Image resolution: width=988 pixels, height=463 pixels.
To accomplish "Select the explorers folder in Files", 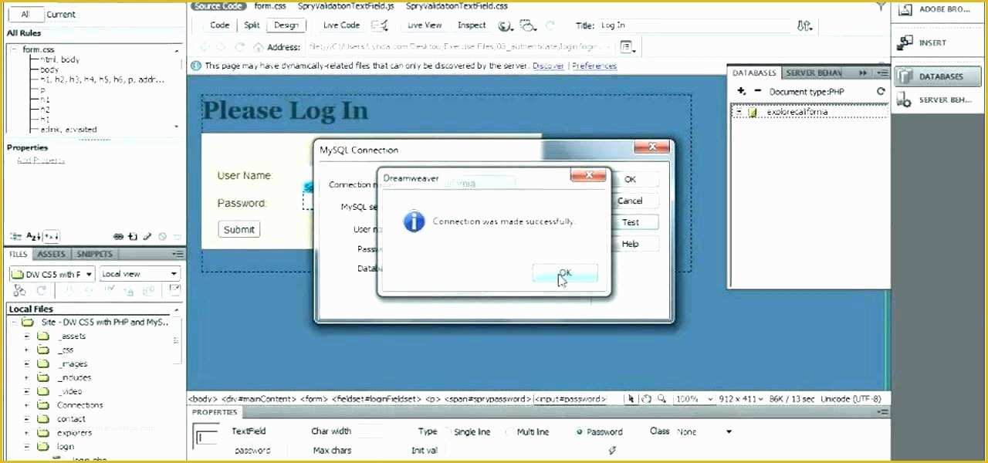I will click(74, 433).
